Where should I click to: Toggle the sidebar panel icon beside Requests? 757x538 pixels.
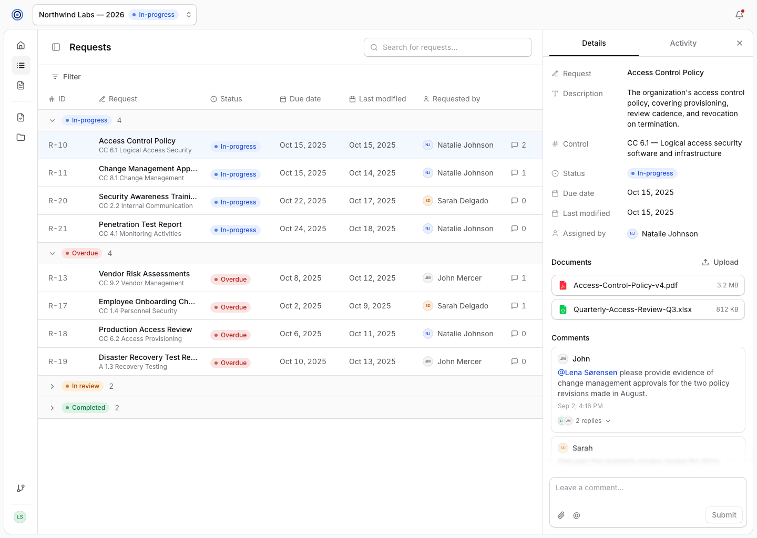tap(56, 47)
